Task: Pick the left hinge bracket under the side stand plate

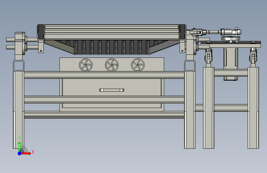Action: point(208,56)
